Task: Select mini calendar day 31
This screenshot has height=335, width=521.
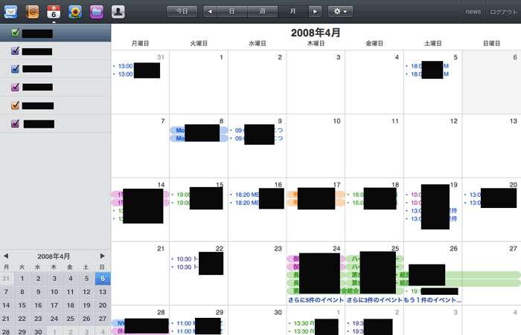Action: click(6, 279)
